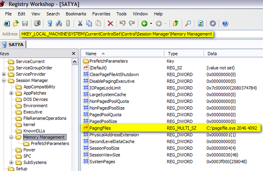The height and width of the screenshot is (171, 263).
Task: Select the PhysicalAddressExtension value
Action: (x=114, y=135)
